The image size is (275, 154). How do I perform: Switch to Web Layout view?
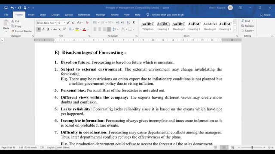(x=233, y=148)
